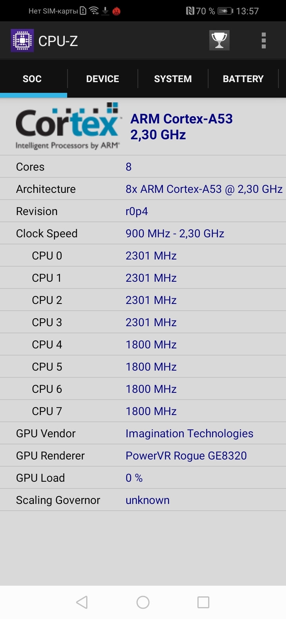Return to the SOC tab
The width and height of the screenshot is (286, 619).
[x=32, y=79]
